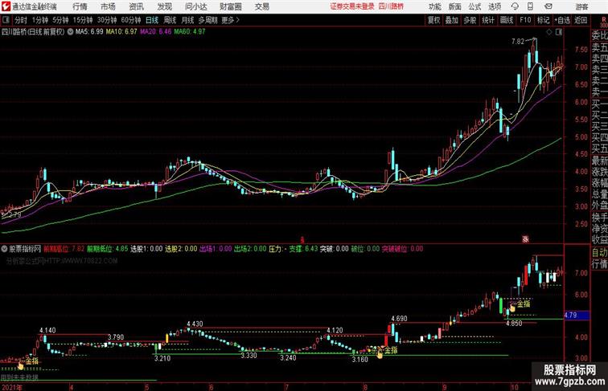Click the round icon before MA5
The image size is (608, 391).
click(70, 32)
